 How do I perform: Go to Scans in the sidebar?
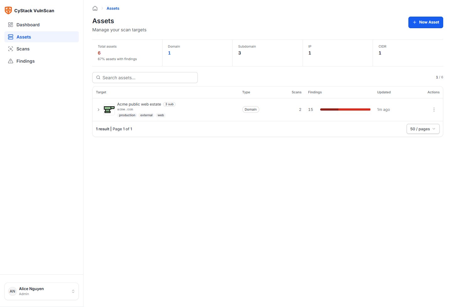41,49
